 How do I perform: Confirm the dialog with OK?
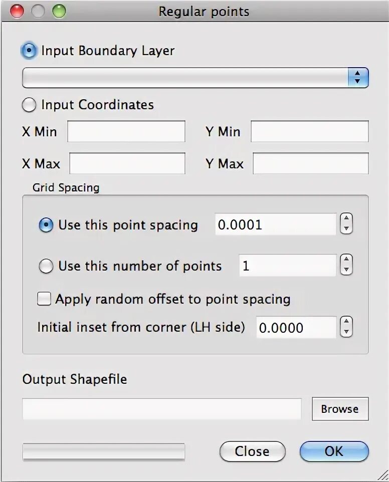(334, 451)
